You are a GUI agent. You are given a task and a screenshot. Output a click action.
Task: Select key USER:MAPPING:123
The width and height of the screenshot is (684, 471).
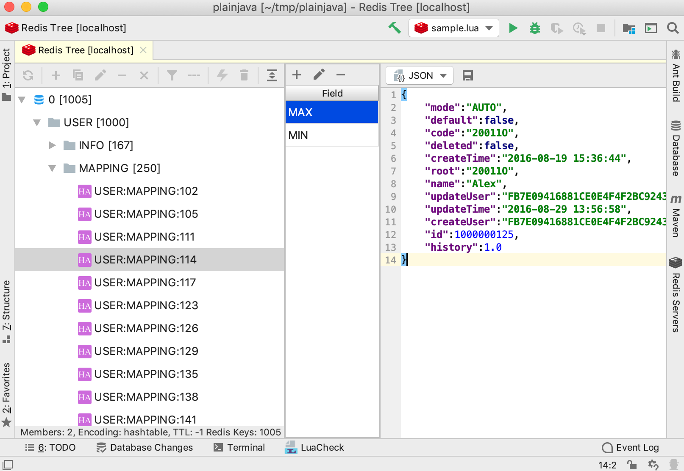coord(146,305)
